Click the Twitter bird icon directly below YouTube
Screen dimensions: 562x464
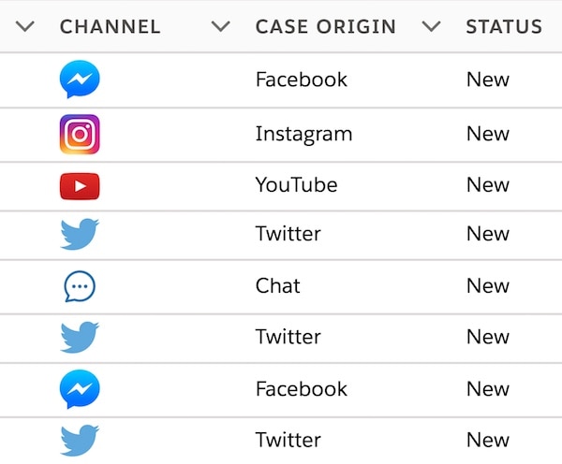pyautogui.click(x=80, y=234)
